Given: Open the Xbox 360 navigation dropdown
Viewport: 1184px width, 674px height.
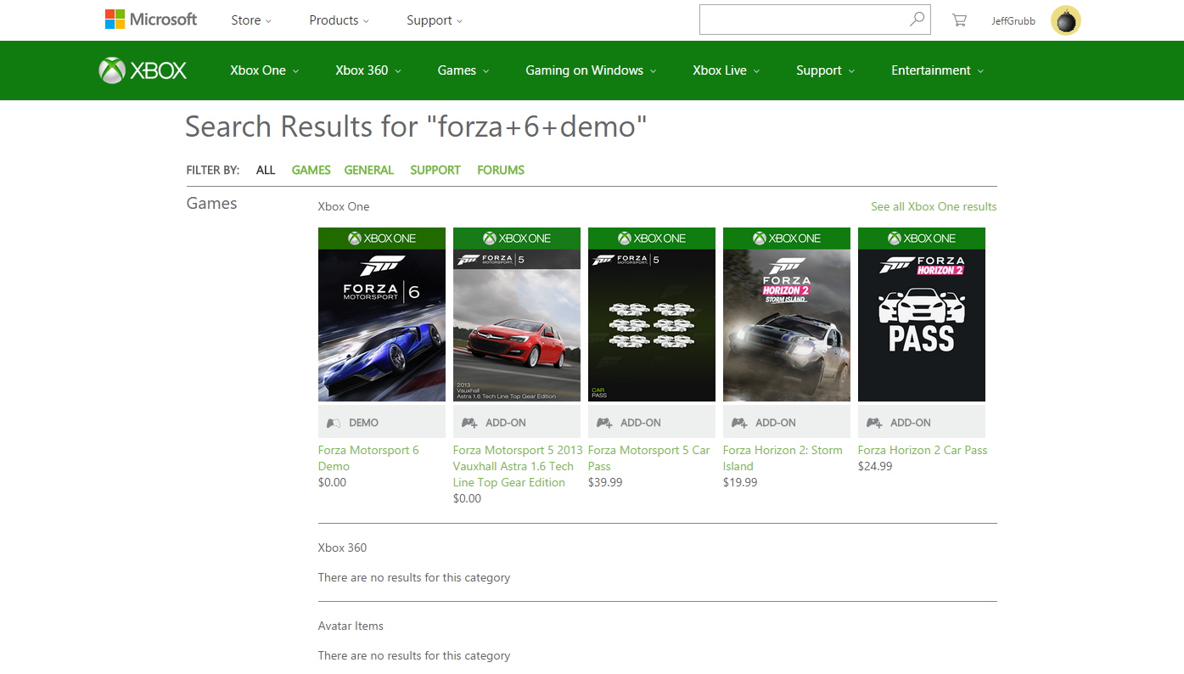Looking at the screenshot, I should (368, 70).
